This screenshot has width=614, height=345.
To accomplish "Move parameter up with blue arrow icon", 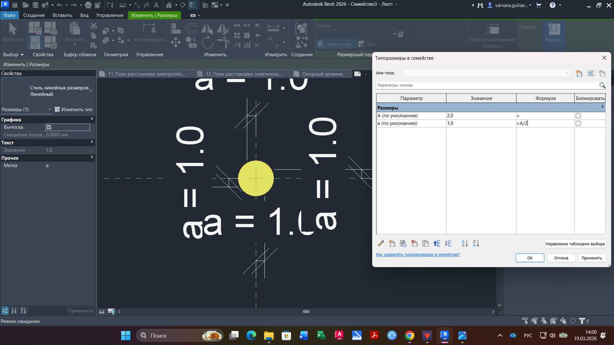I will click(437, 243).
